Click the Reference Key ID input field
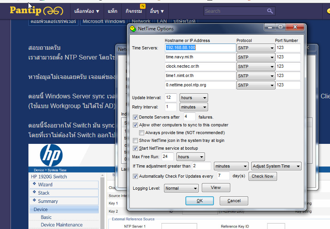330x229 pixels. pyautogui.click(x=276, y=226)
